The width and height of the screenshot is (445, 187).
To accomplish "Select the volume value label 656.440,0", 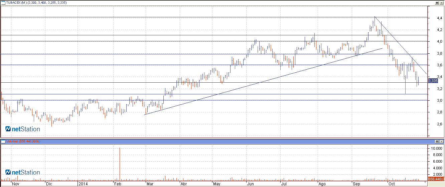I will point(436,179).
